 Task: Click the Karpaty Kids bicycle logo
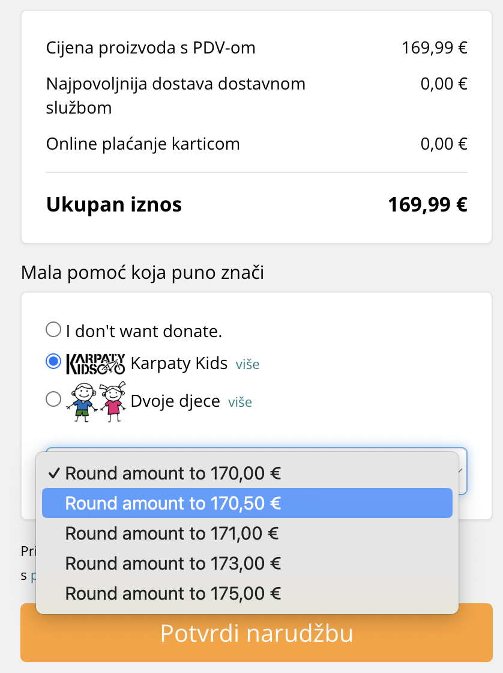click(x=95, y=363)
